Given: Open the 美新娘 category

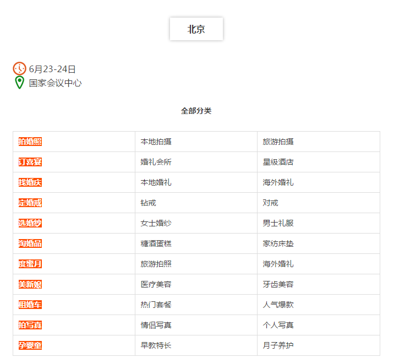Looking at the screenshot, I should point(30,284).
